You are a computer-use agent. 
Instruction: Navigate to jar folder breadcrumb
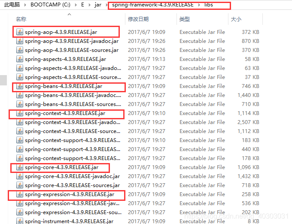pyautogui.click(x=98, y=5)
